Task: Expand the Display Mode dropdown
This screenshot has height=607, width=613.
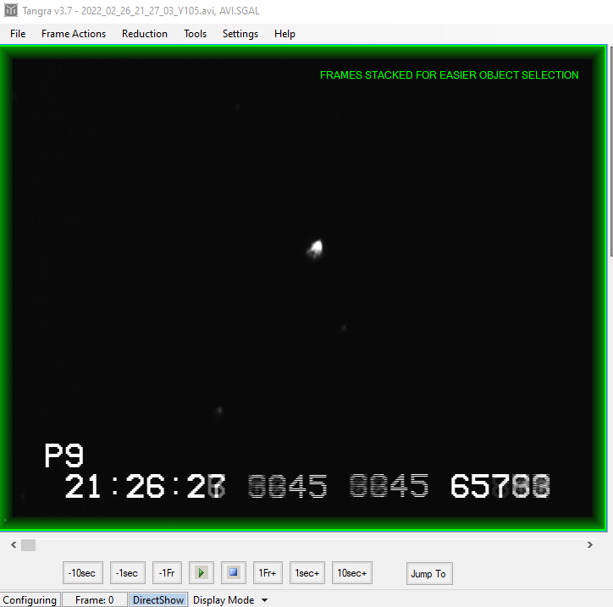Action: (x=229, y=600)
